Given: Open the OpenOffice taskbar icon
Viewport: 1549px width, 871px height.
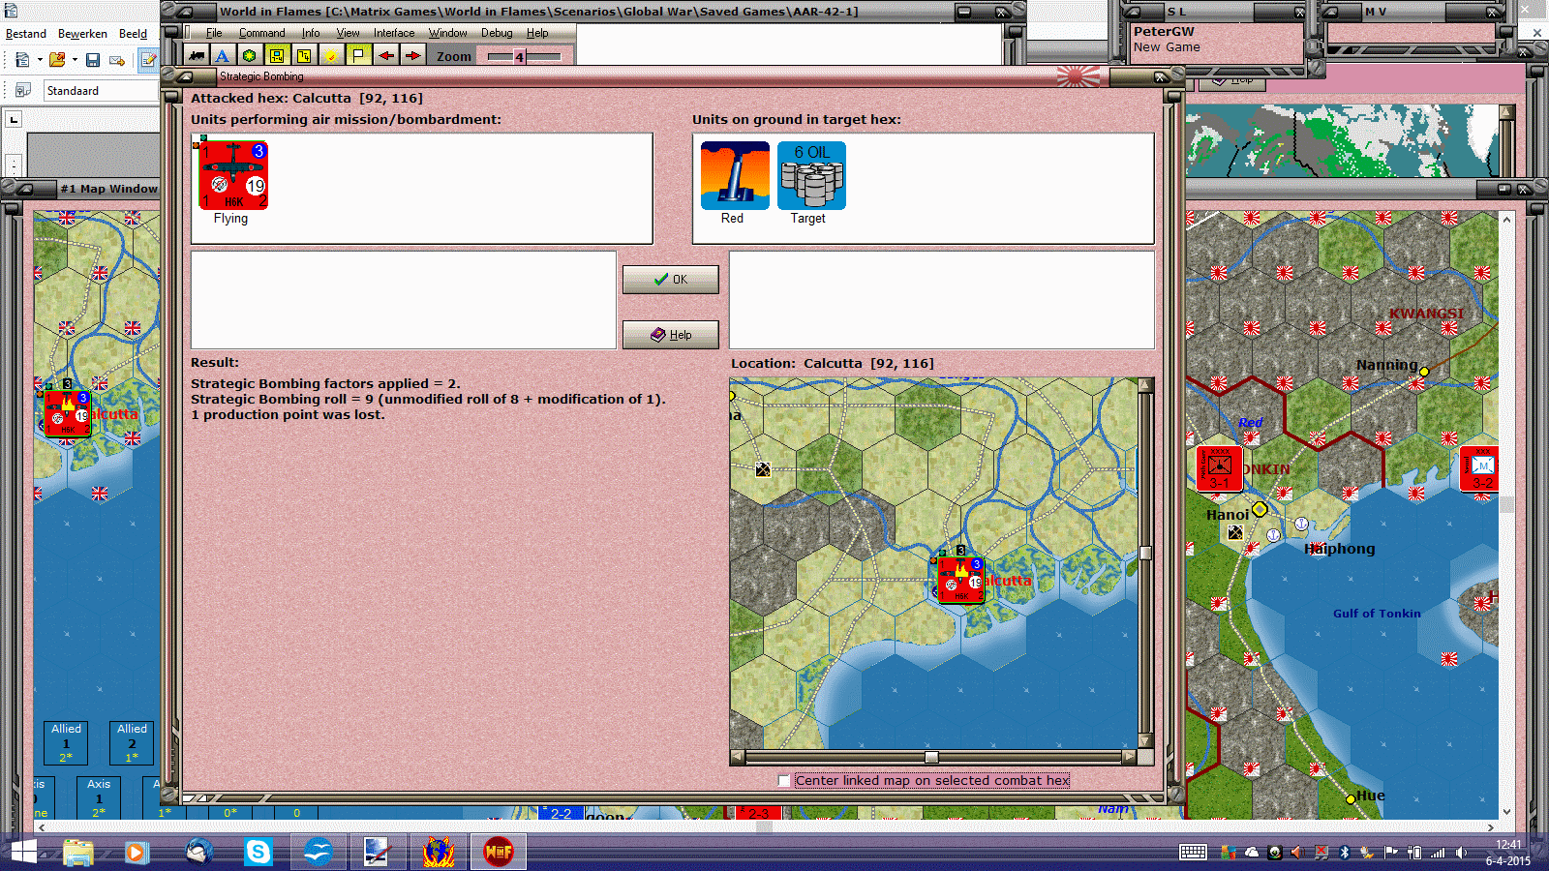Looking at the screenshot, I should pos(318,852).
